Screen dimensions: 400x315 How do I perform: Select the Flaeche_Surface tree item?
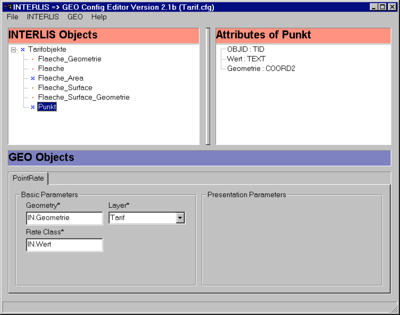click(65, 88)
